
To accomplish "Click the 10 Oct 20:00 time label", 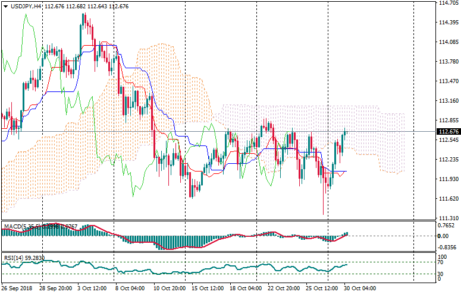I will pos(170,288).
